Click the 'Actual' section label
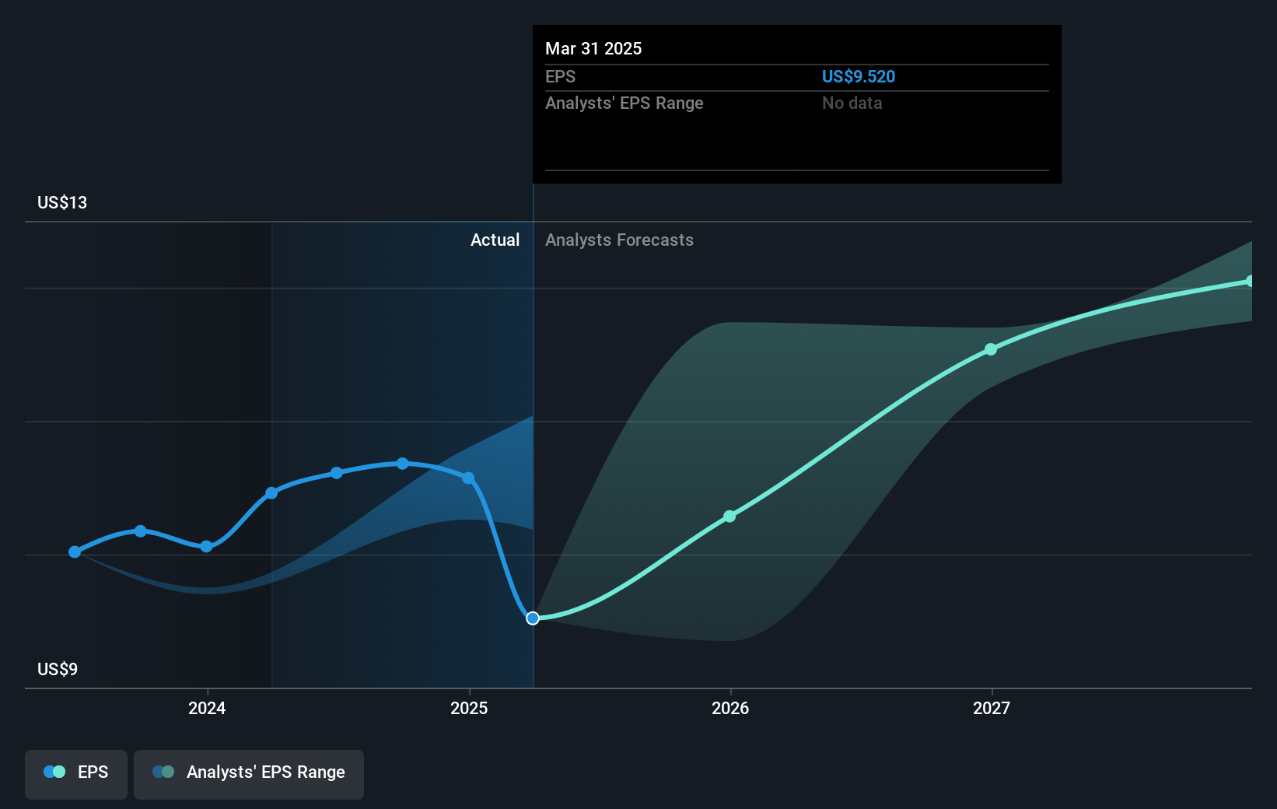Image resolution: width=1277 pixels, height=809 pixels. [x=495, y=240]
